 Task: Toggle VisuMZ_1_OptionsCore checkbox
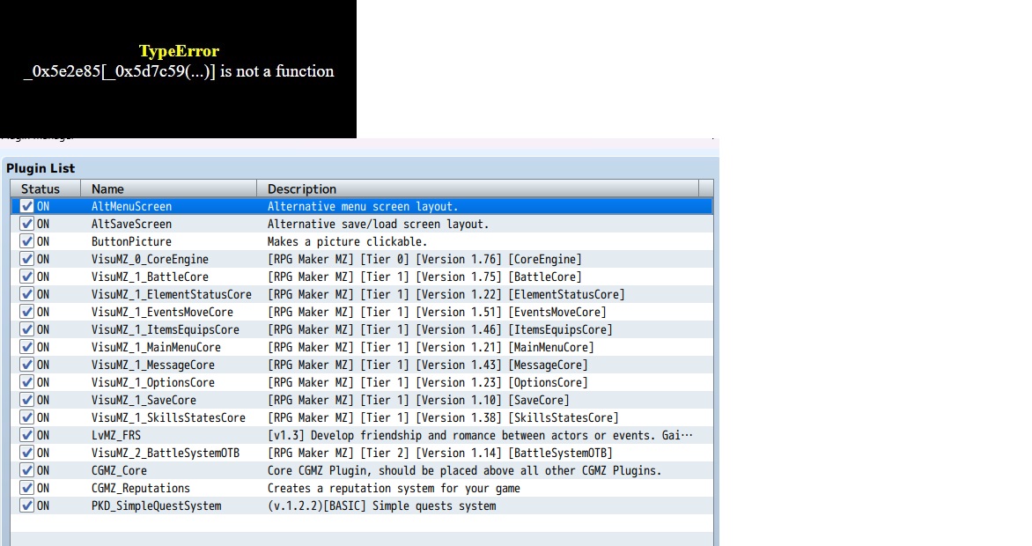pos(27,382)
